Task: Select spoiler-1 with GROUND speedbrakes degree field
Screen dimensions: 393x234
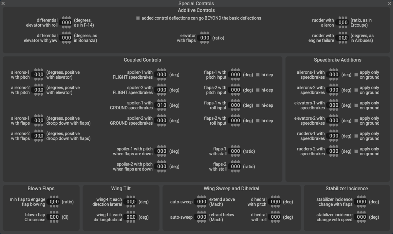Action: pyautogui.click(x=162, y=105)
